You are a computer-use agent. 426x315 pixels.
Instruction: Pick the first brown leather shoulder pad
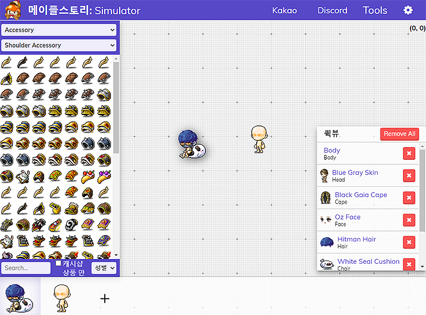coord(22,78)
